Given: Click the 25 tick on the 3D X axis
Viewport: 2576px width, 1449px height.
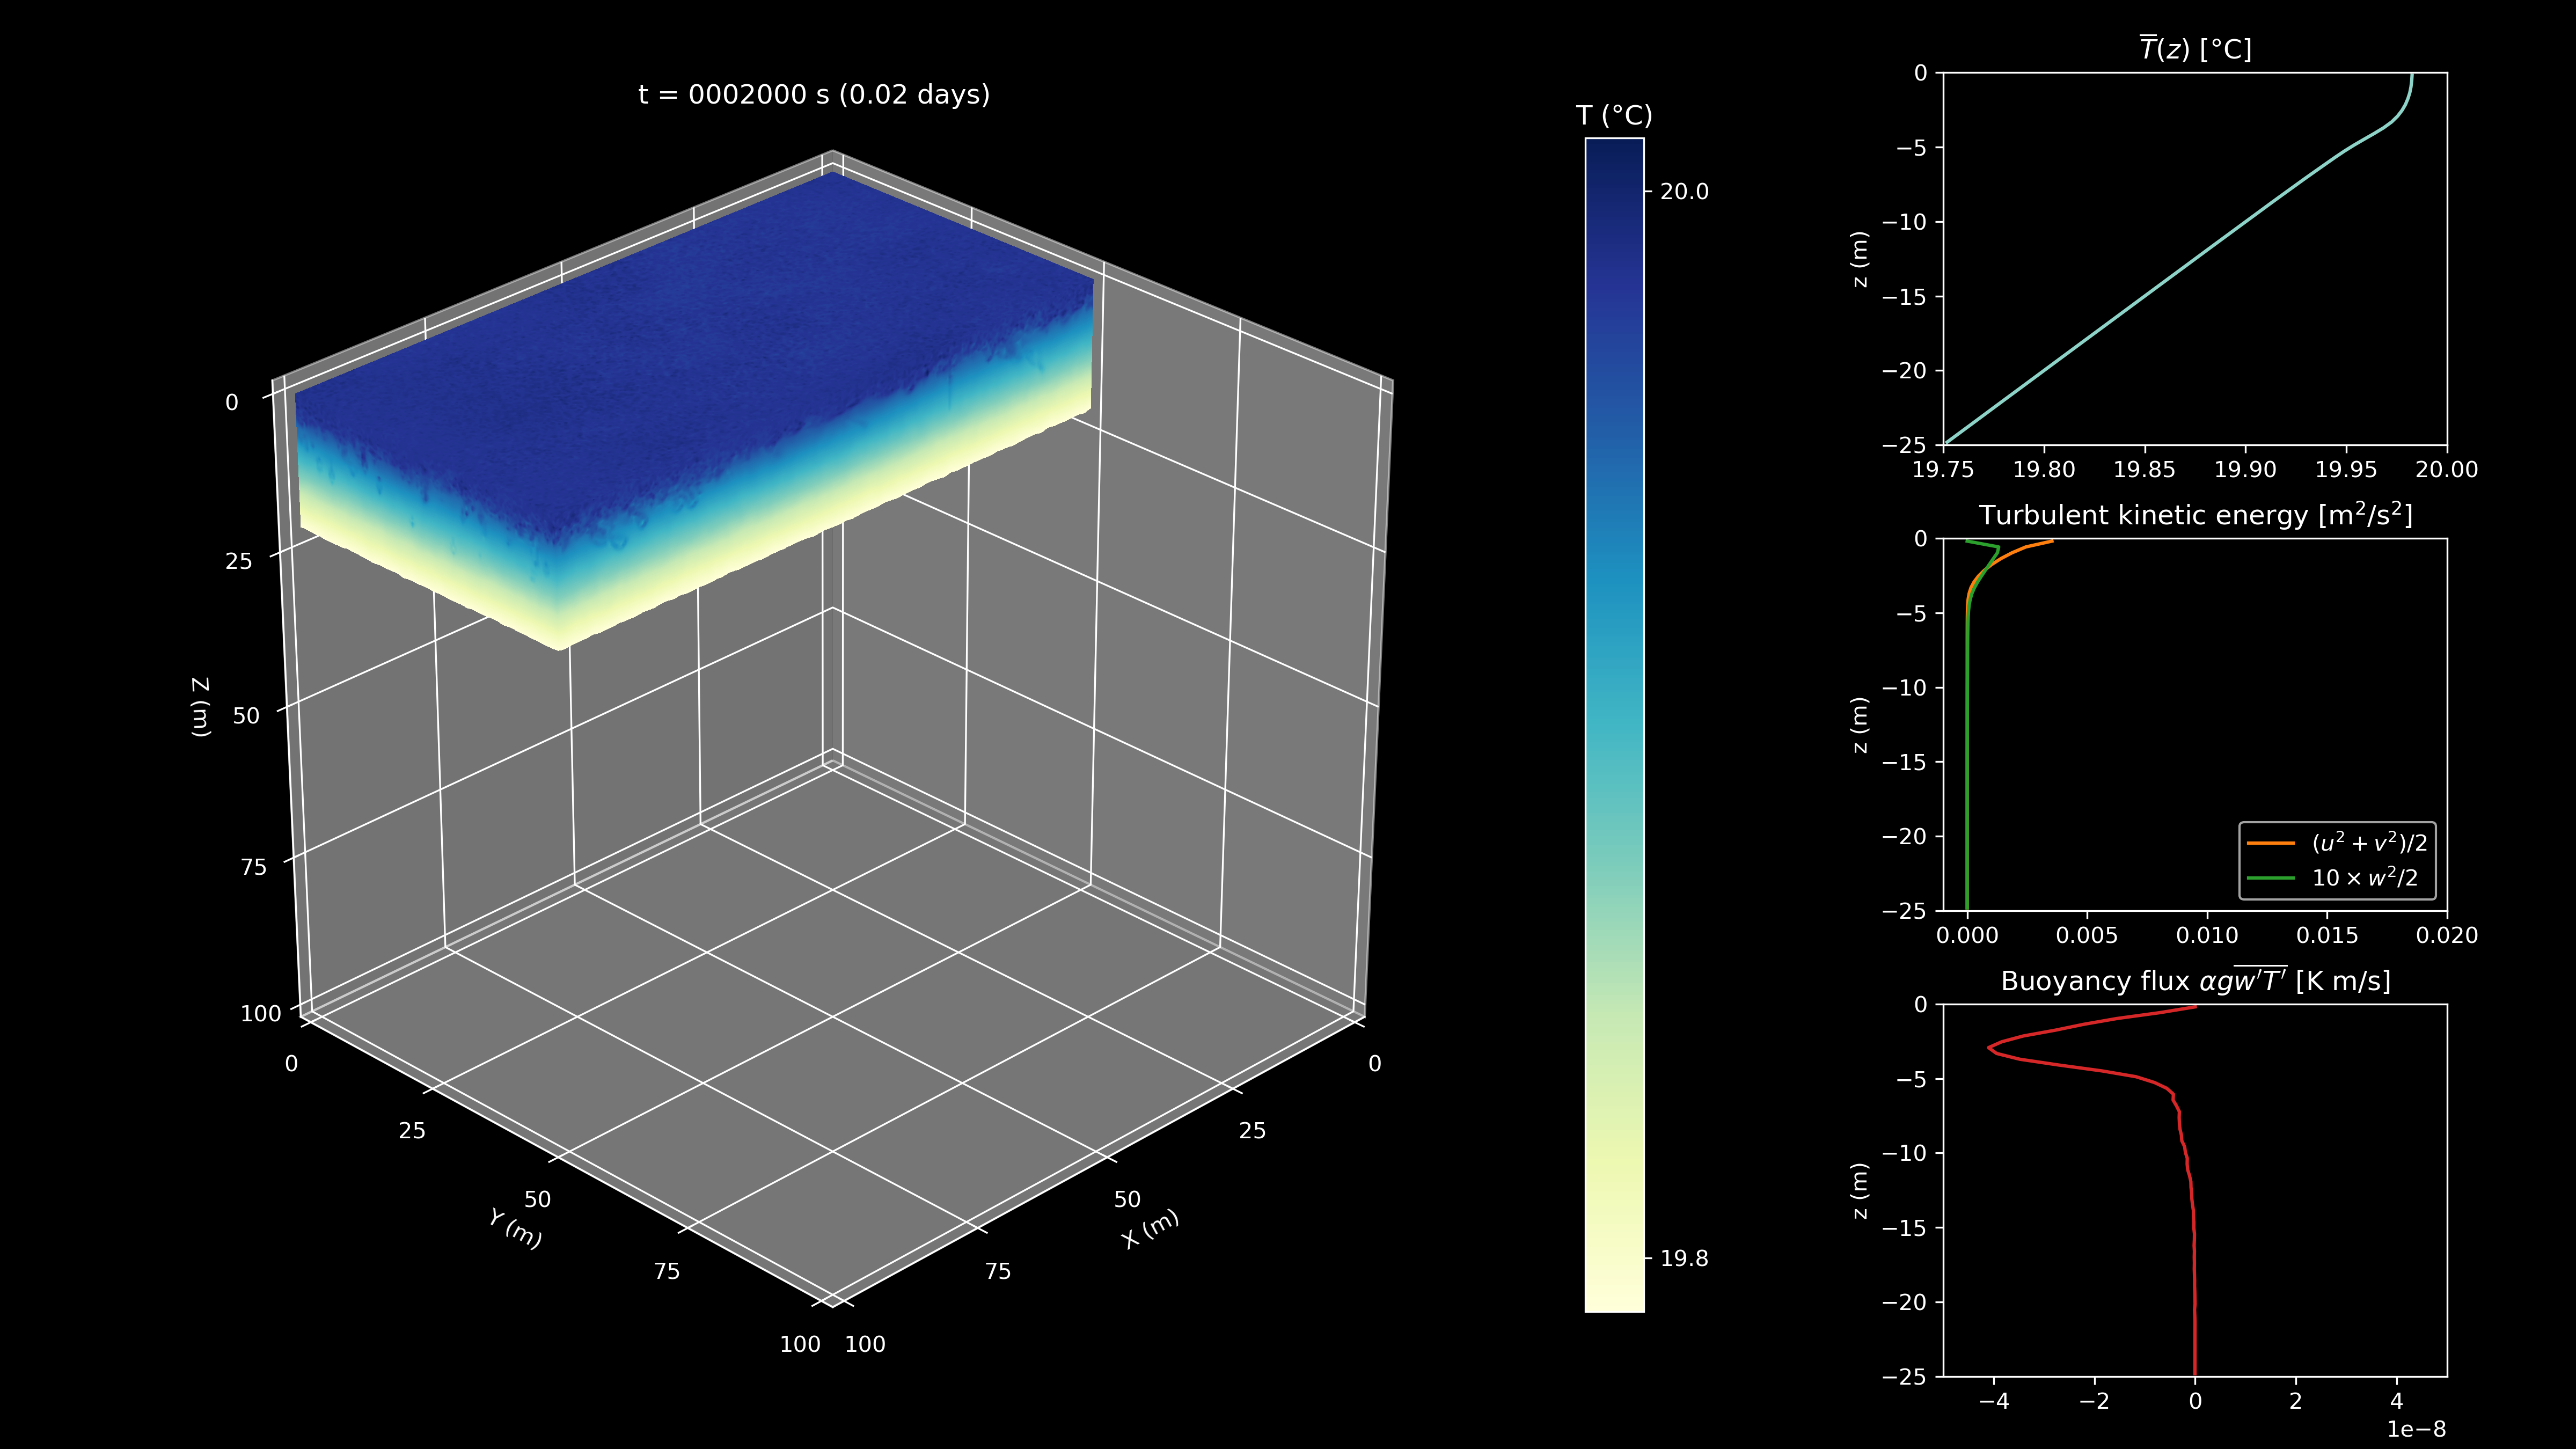Looking at the screenshot, I should 1252,1131.
